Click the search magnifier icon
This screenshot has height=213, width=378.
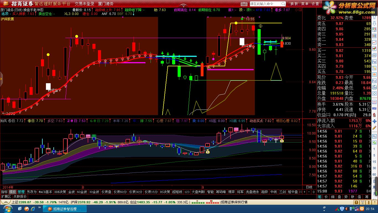coord(283,4)
